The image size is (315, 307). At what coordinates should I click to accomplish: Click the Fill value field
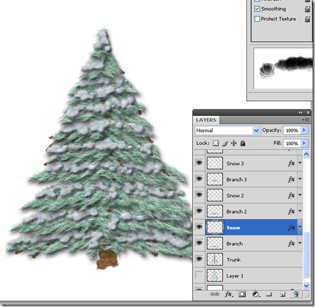(292, 143)
